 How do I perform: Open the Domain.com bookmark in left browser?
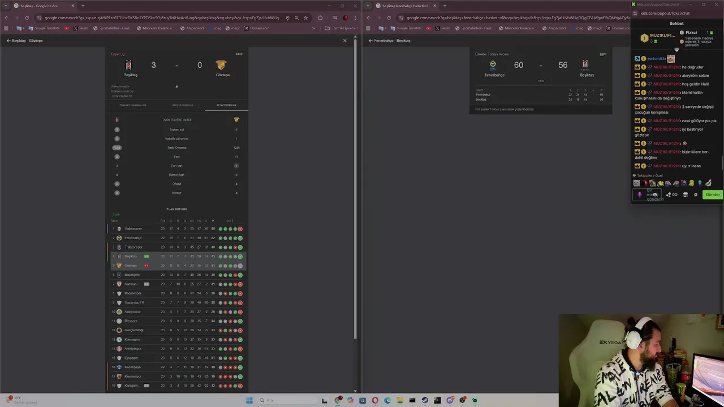point(257,28)
